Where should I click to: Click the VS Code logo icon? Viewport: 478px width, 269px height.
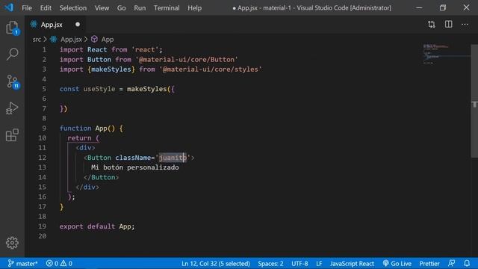(x=9, y=7)
